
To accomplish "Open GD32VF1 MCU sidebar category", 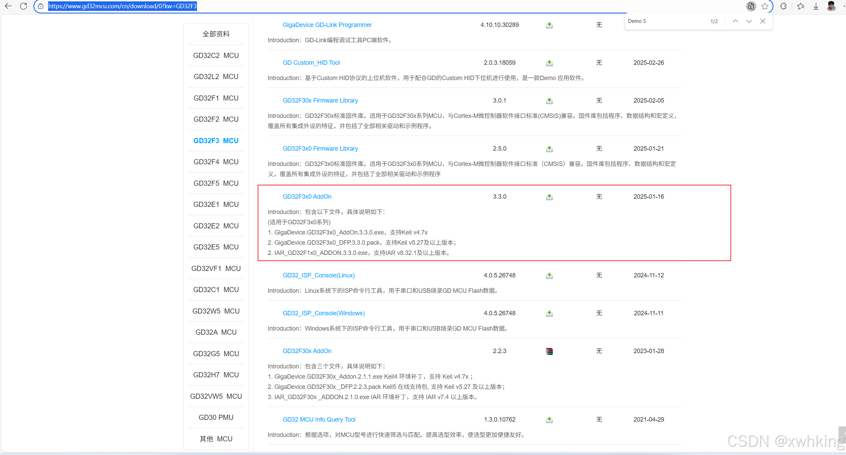I will [x=216, y=269].
